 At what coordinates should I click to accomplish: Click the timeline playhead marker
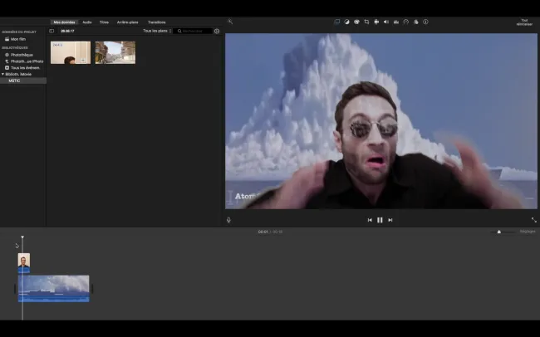point(22,237)
